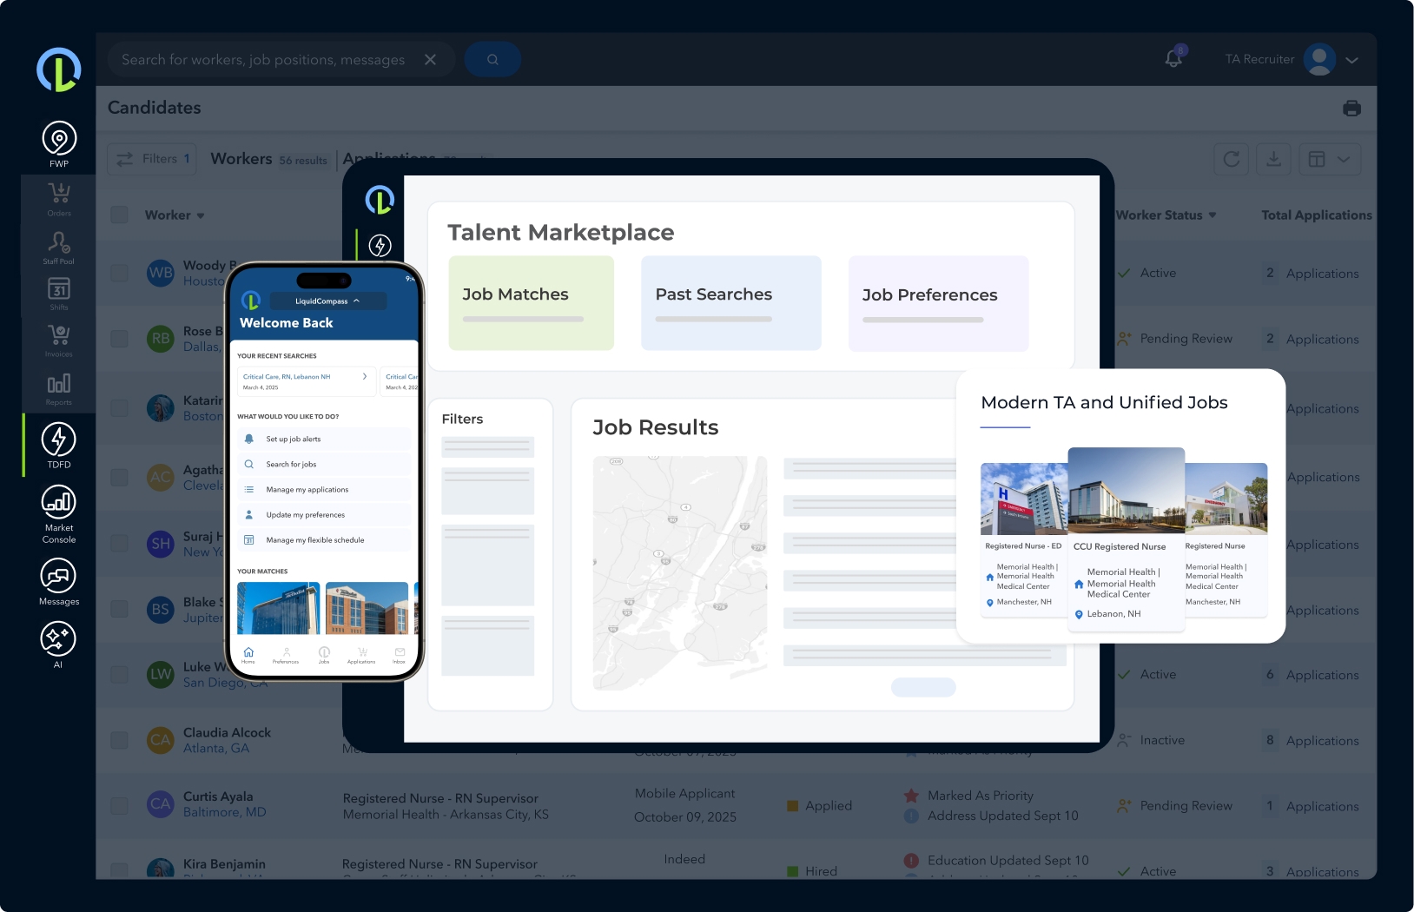Open Messages in the sidebar
This screenshot has width=1414, height=912.
[59, 582]
